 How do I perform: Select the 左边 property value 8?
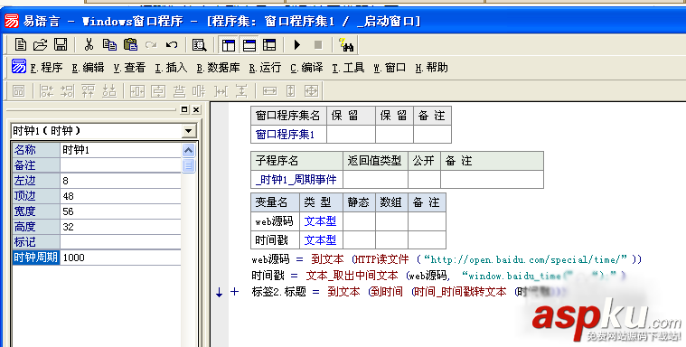click(120, 181)
